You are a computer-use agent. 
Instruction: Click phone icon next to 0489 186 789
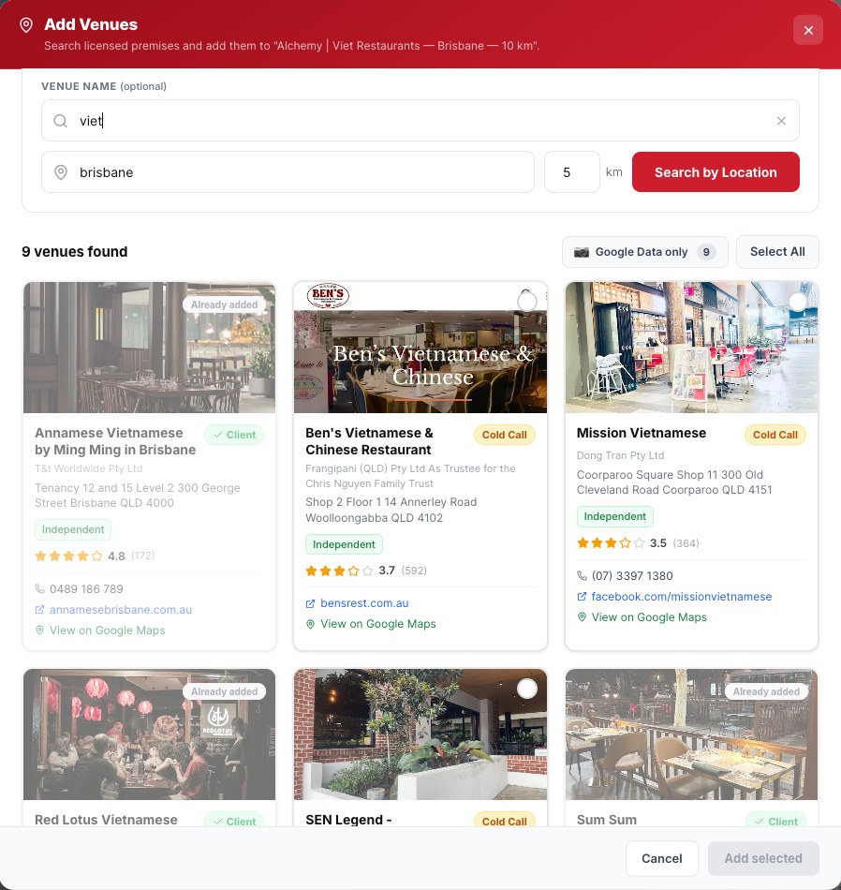click(39, 588)
